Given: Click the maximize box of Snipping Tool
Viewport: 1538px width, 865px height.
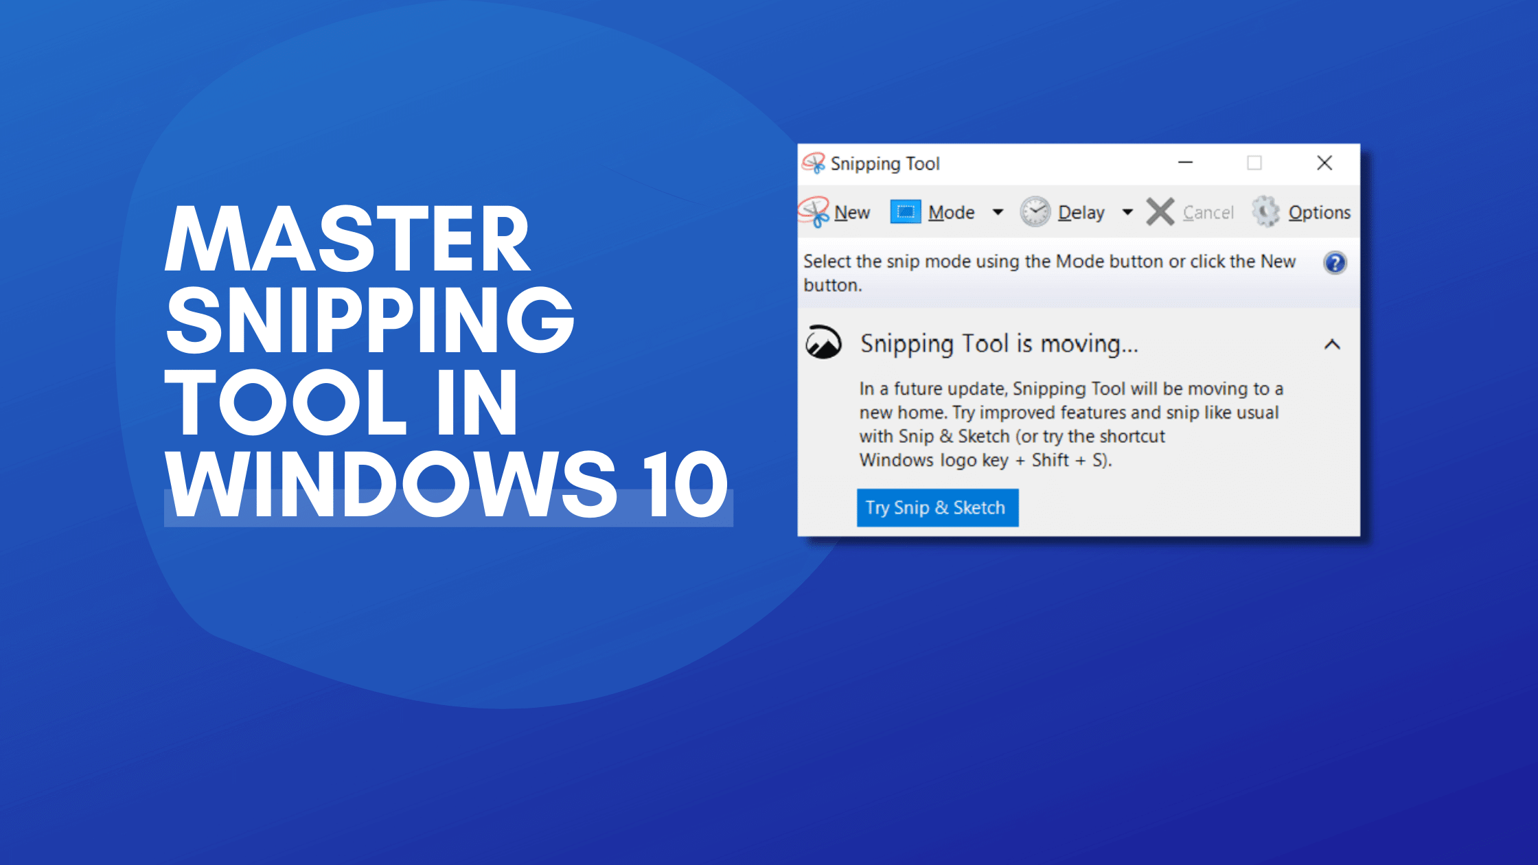Looking at the screenshot, I should click(x=1254, y=163).
